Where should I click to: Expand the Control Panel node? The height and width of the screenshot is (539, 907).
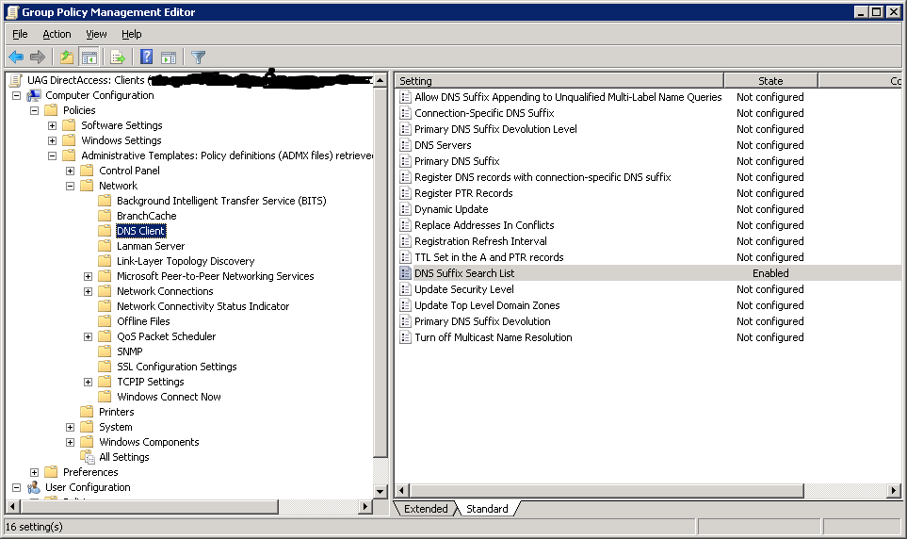pos(70,171)
